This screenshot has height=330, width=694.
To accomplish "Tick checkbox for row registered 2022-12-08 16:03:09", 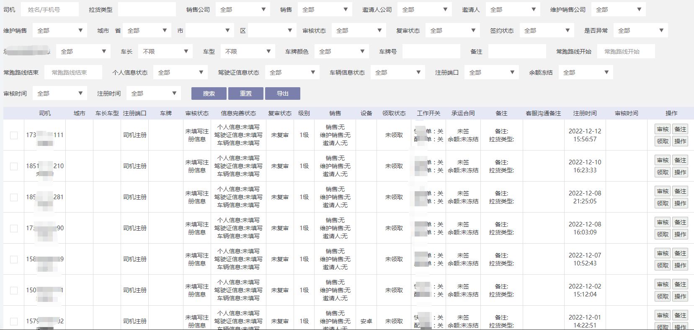I will coord(14,228).
